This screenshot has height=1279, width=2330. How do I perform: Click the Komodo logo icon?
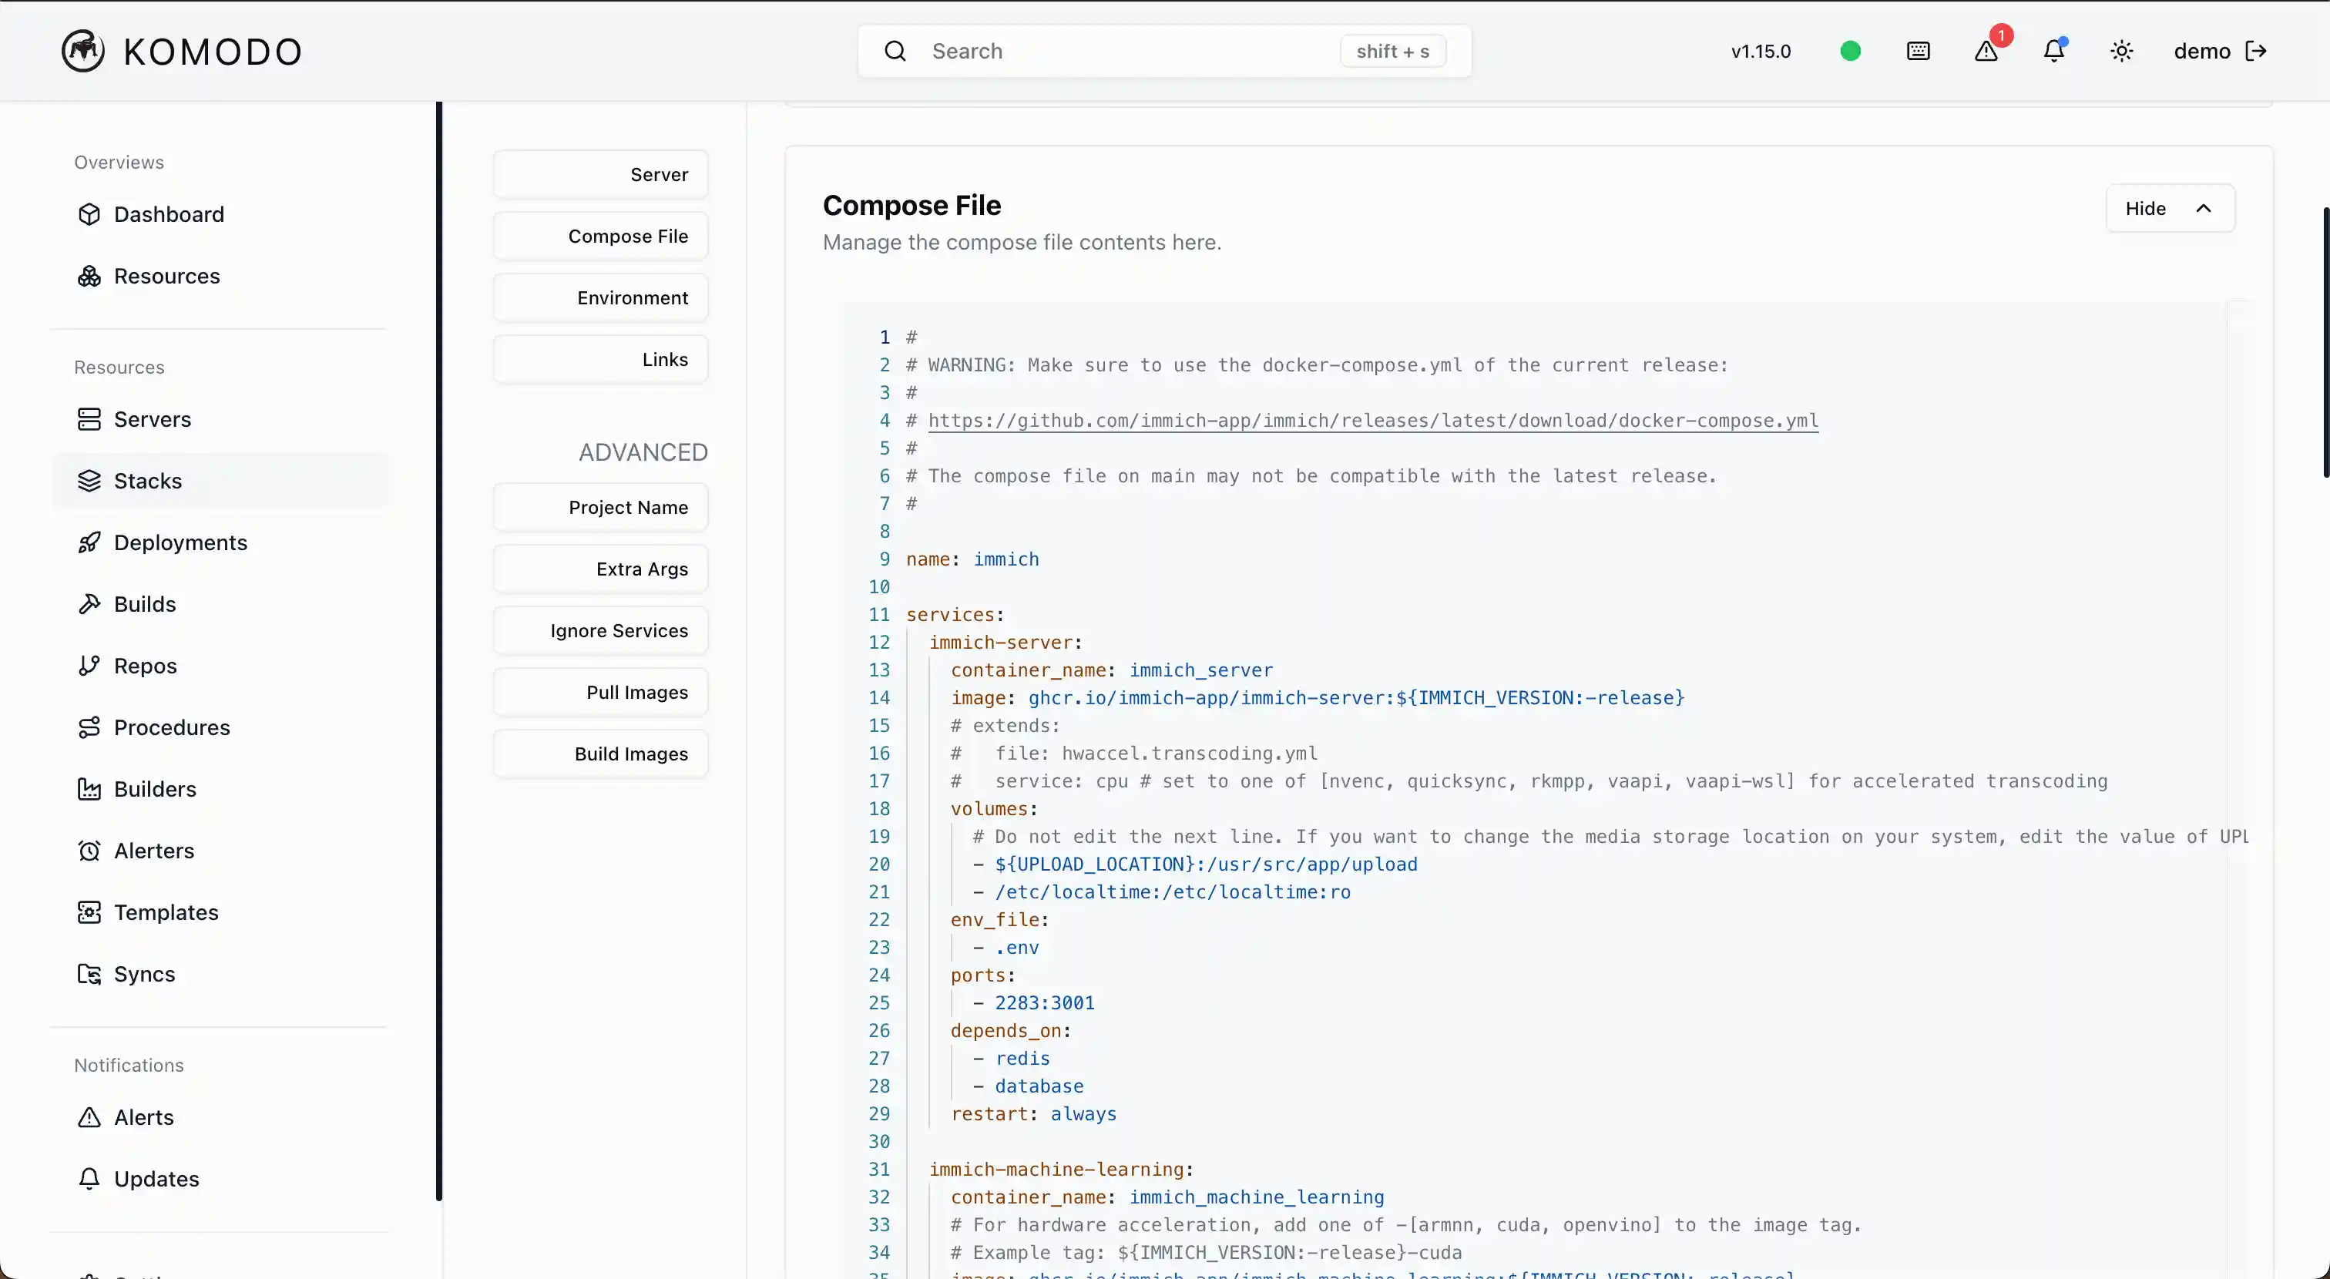click(x=82, y=51)
